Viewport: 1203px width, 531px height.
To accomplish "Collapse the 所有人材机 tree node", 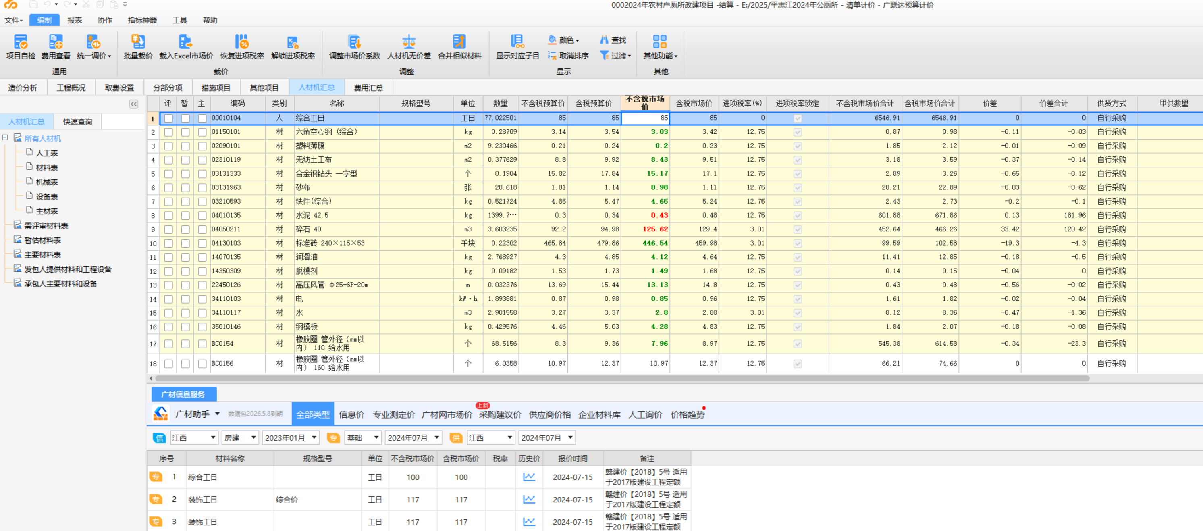I will [x=5, y=138].
